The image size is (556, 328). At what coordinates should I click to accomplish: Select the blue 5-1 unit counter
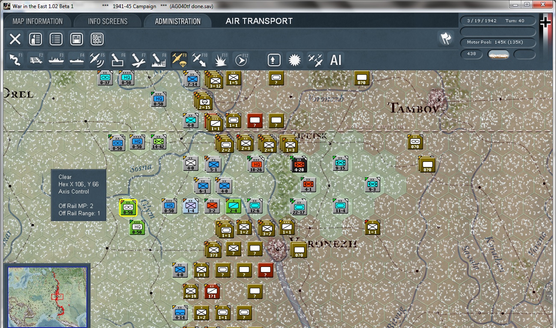(213, 164)
